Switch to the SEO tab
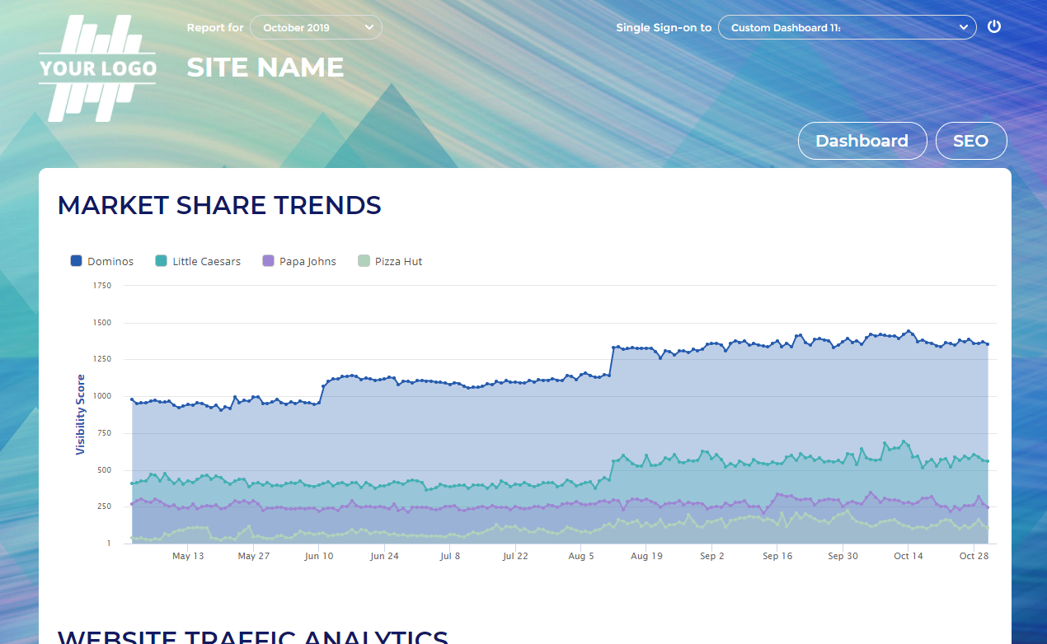The image size is (1047, 644). [970, 141]
